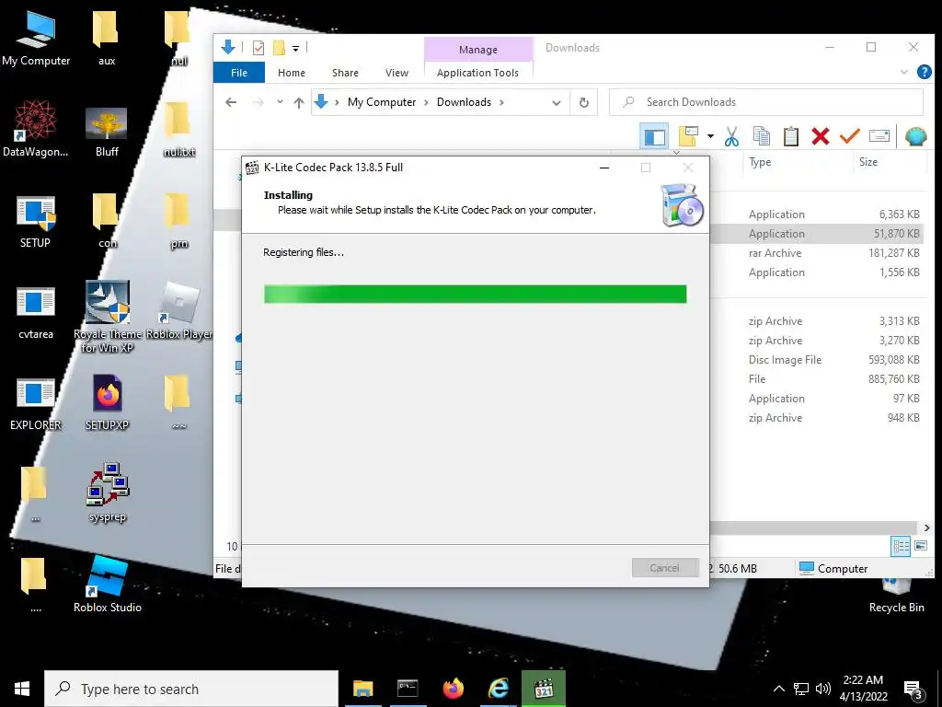This screenshot has width=942, height=707.
Task: Expand the ribbon with the chevron
Action: [904, 72]
